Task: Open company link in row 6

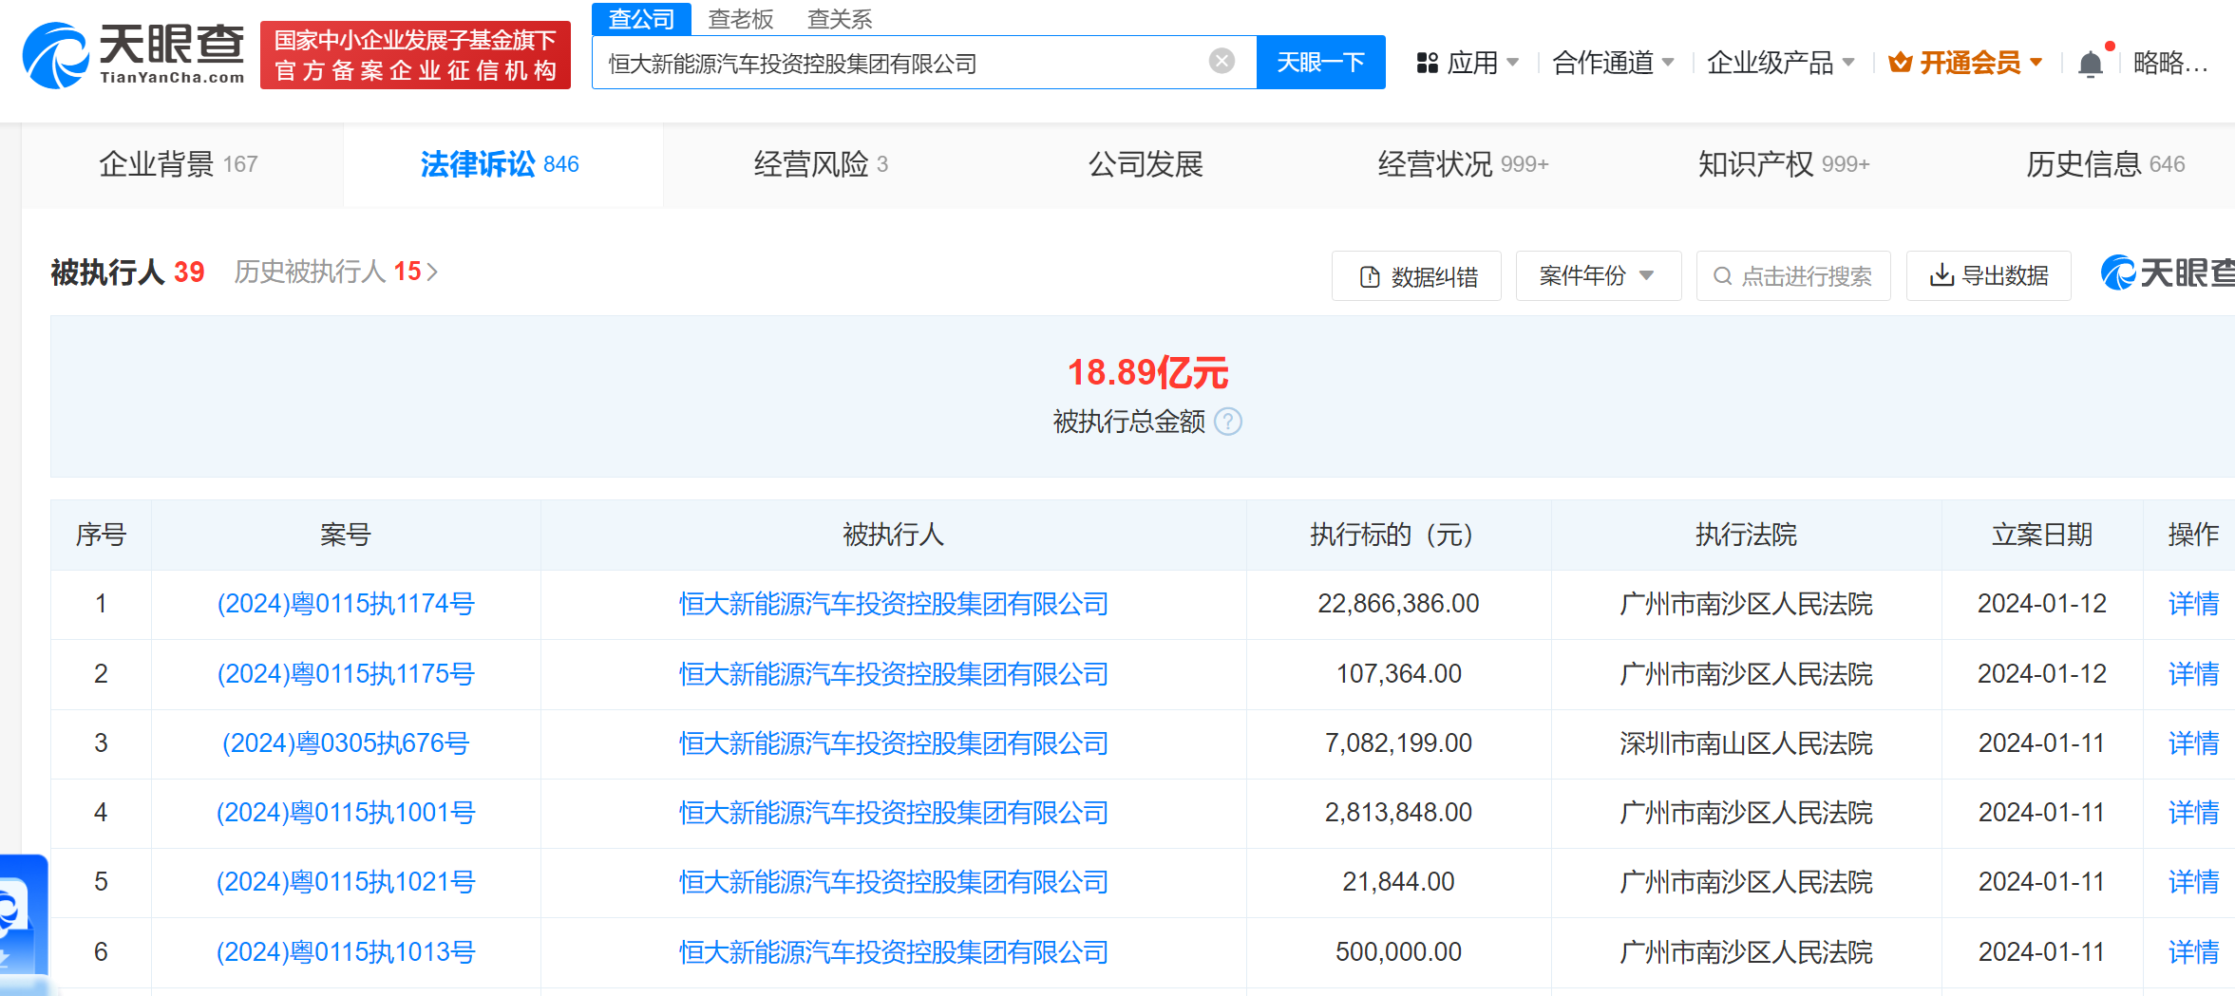Action: pos(894,952)
